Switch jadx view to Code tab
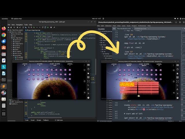 27,120
